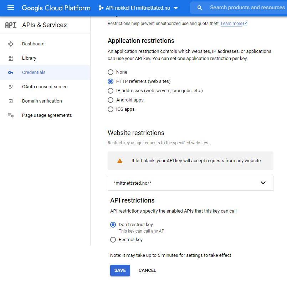Screen dimensions: 287x289
Task: Go to OAuth consent screen page
Action: click(x=45, y=87)
